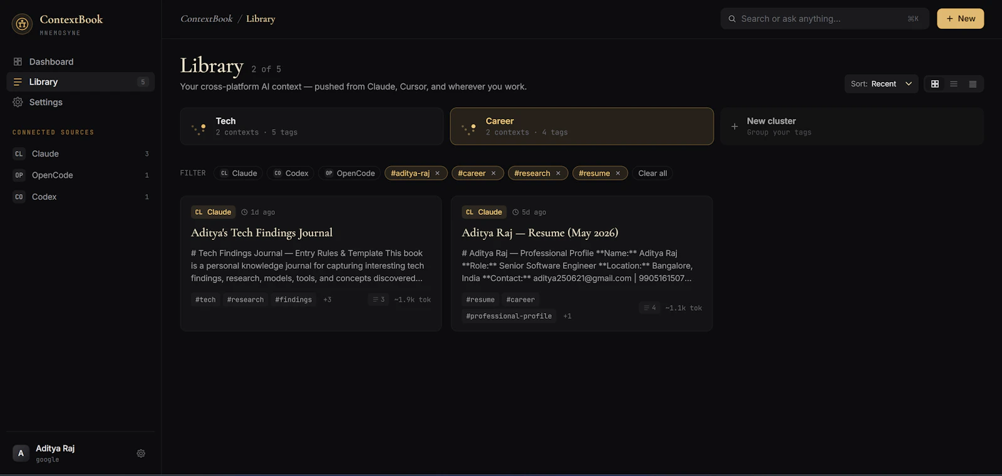Screen dimensions: 1002x476
Task: Click the plus icon on New cluster
Action: point(735,127)
